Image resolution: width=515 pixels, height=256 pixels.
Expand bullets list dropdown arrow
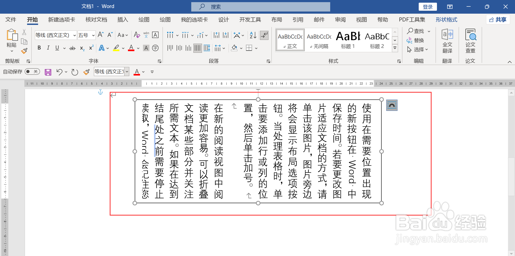coord(177,35)
